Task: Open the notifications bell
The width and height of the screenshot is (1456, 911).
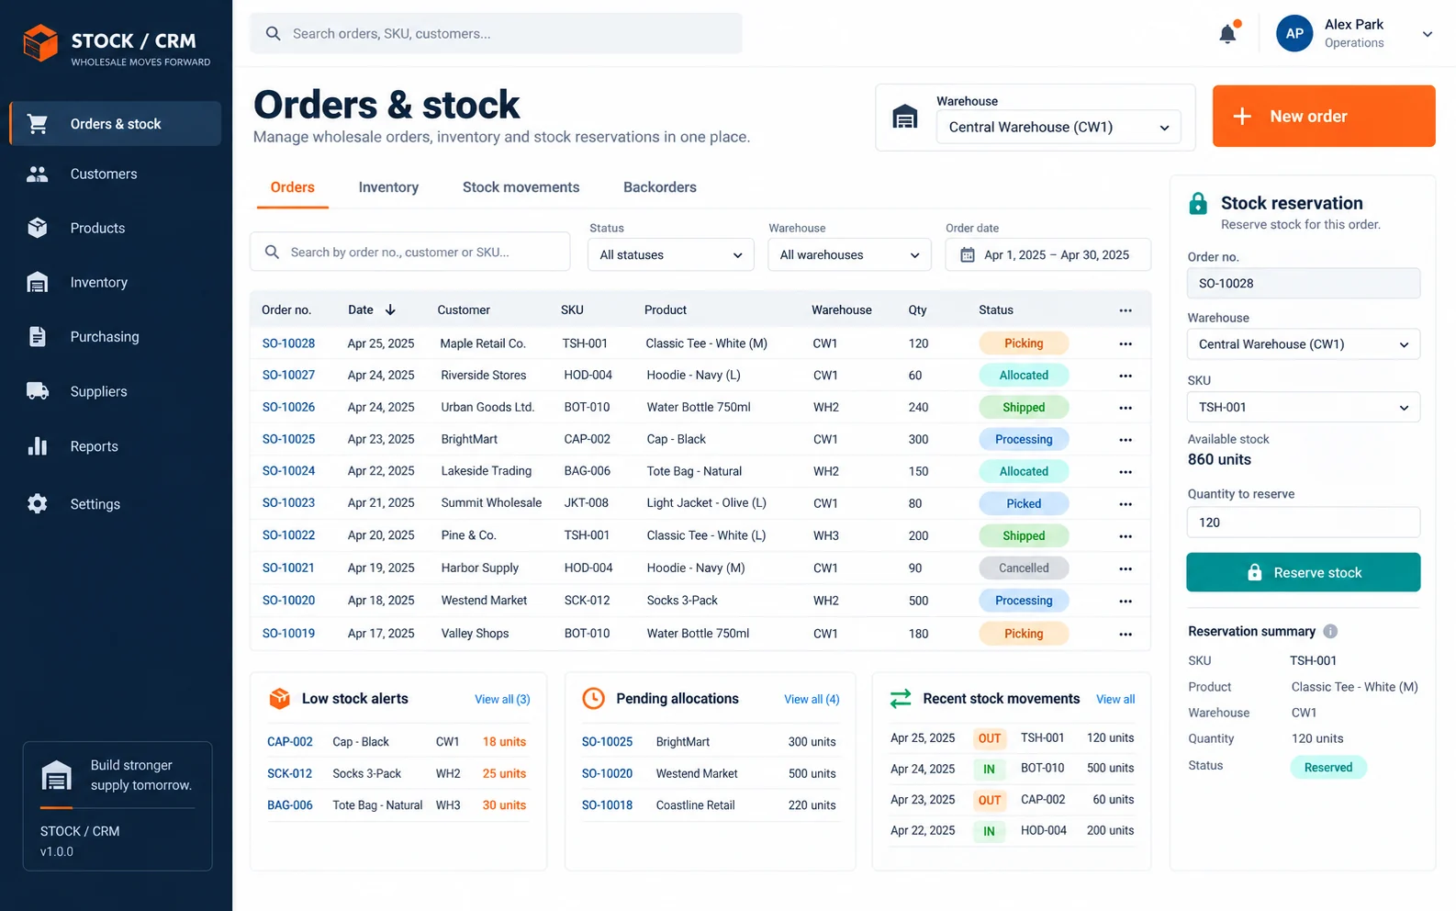Action: point(1227,34)
